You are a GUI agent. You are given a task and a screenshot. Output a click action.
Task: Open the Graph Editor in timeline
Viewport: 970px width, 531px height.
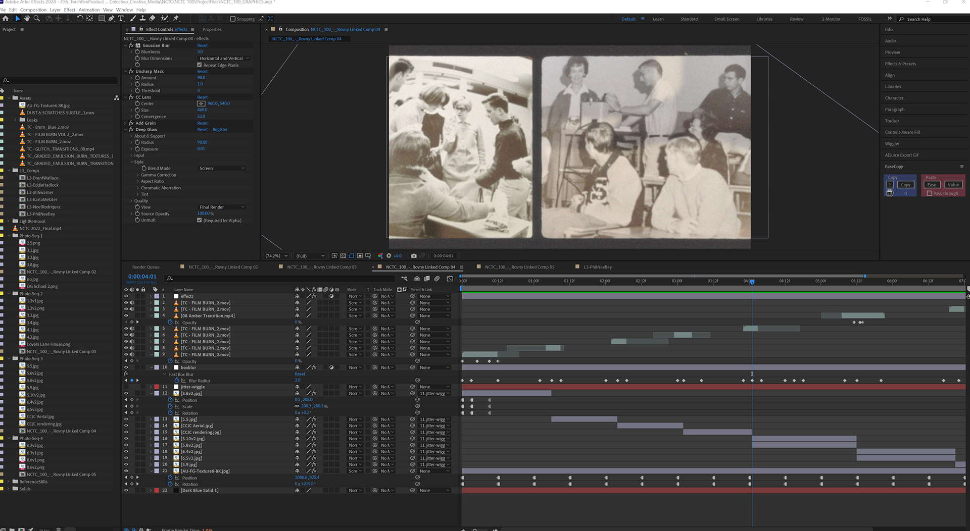click(450, 279)
